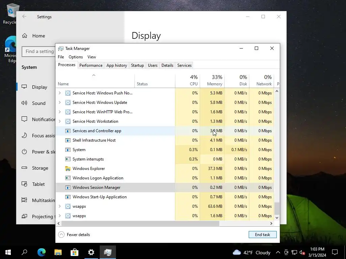Click the gear icon beside Service Host: Workstation

[68, 121]
